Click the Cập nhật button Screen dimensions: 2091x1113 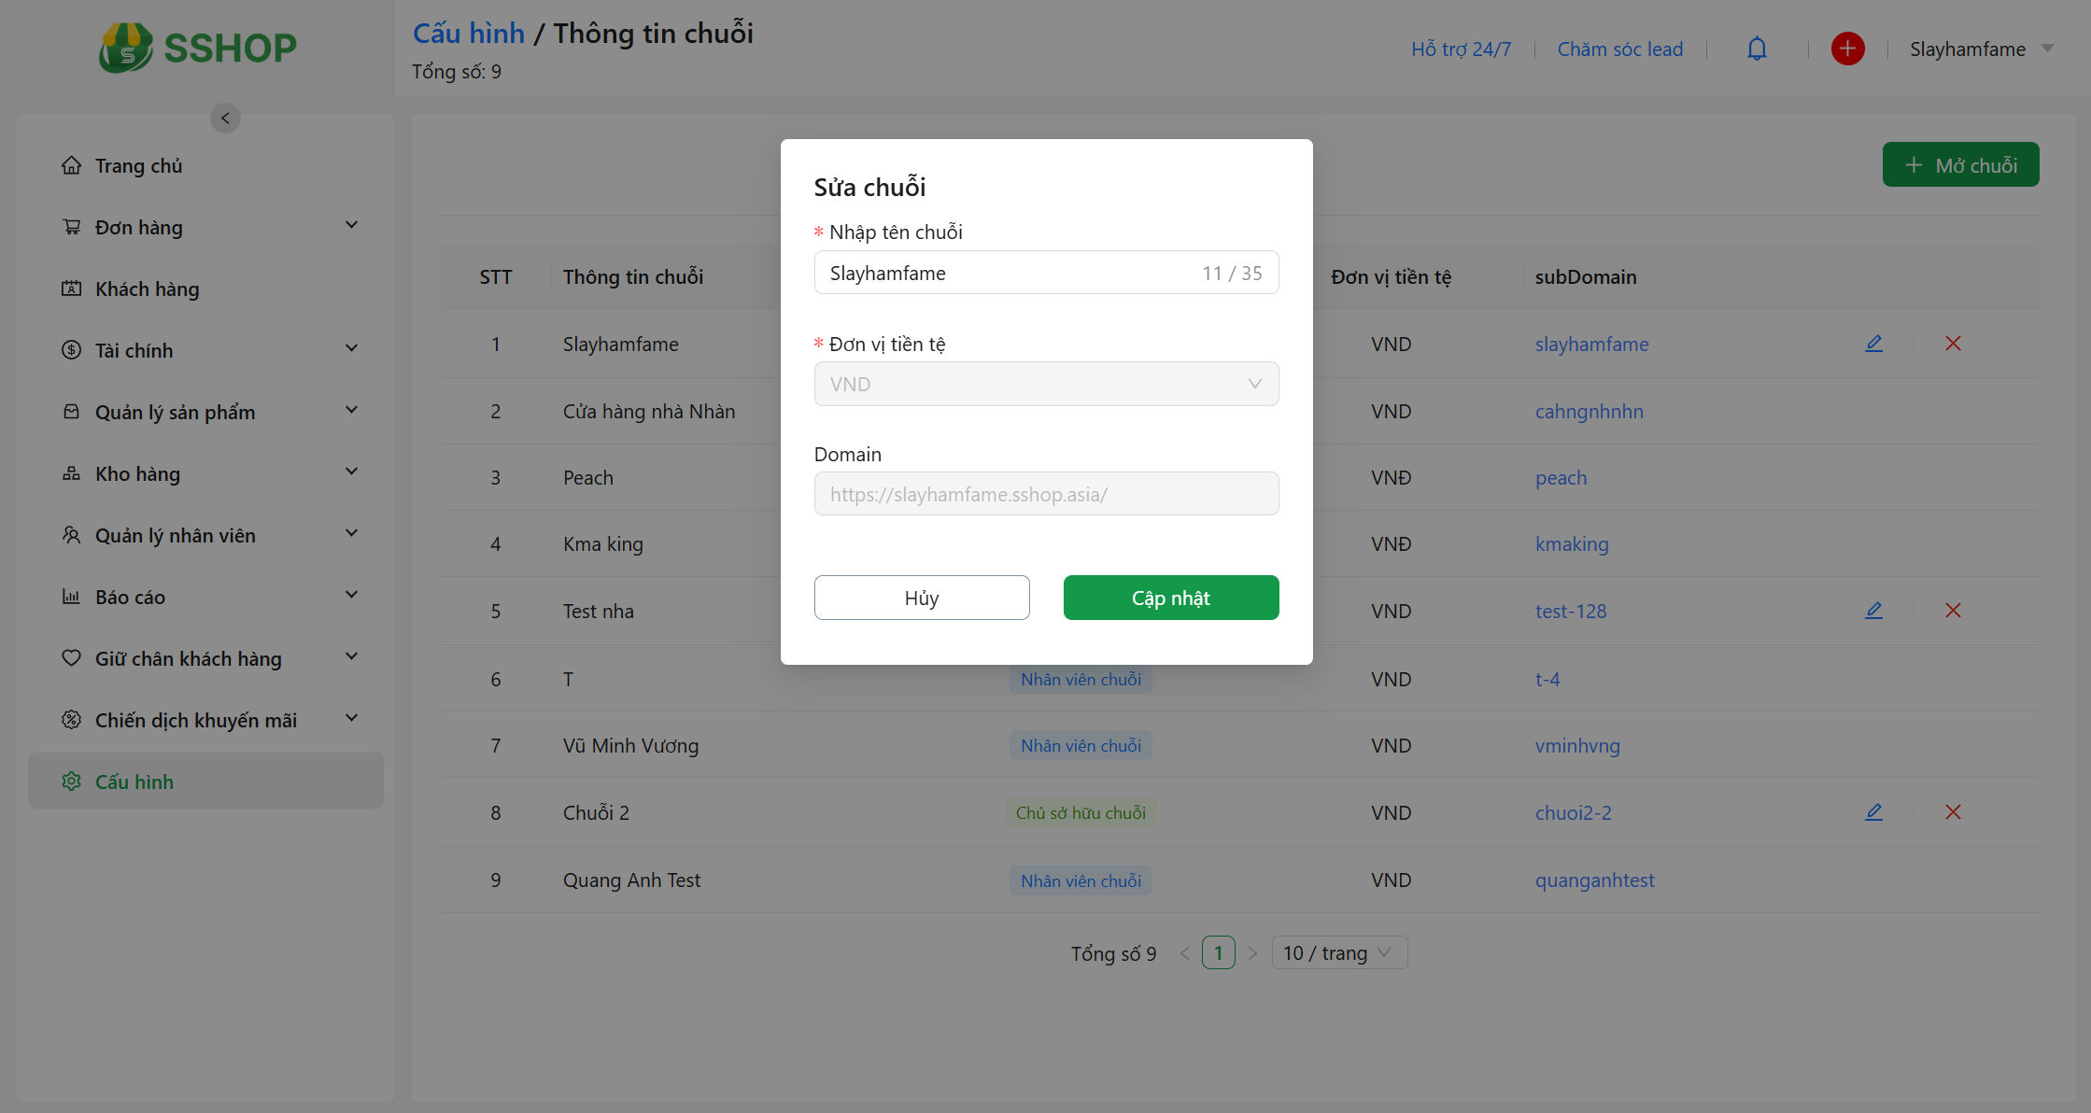click(1171, 598)
